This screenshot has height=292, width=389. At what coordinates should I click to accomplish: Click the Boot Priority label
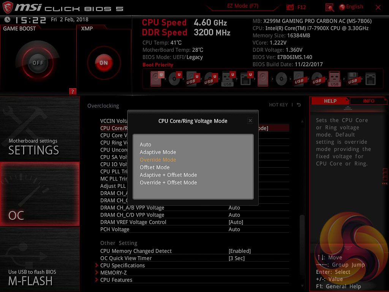(x=158, y=65)
